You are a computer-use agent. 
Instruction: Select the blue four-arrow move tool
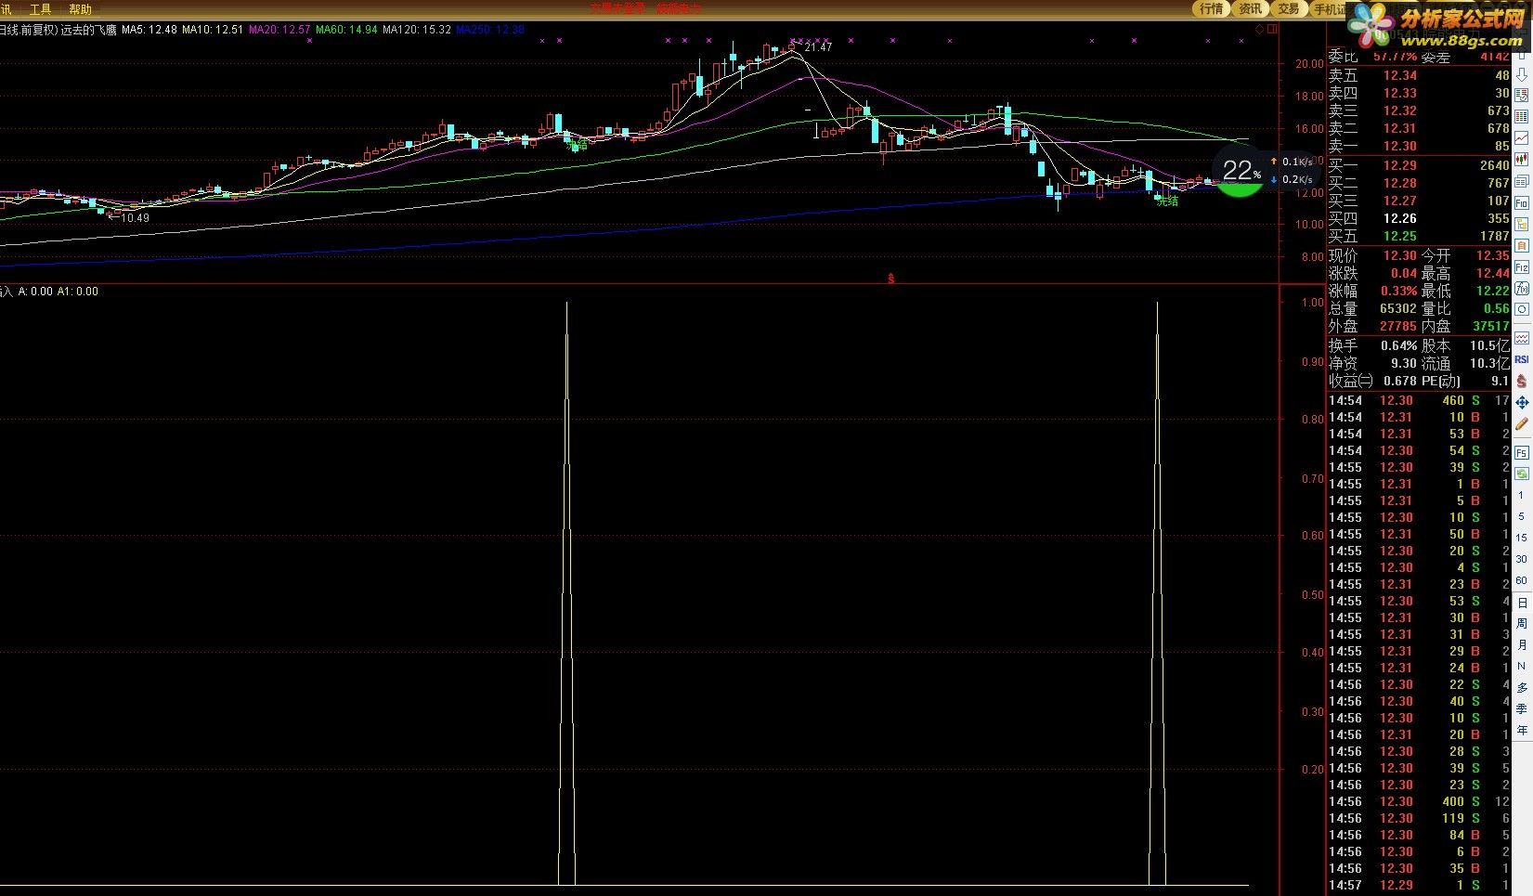(x=1522, y=402)
